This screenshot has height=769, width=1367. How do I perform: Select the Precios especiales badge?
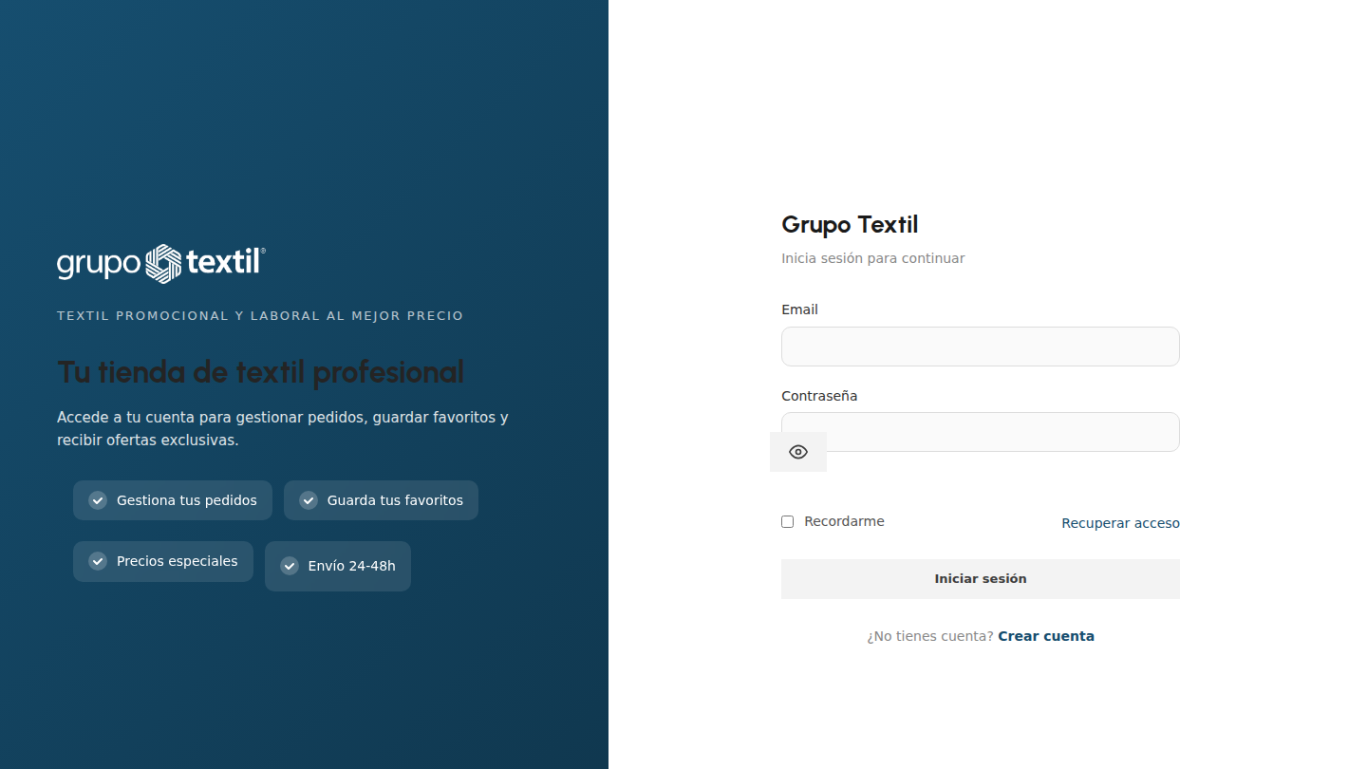pyautogui.click(x=162, y=561)
